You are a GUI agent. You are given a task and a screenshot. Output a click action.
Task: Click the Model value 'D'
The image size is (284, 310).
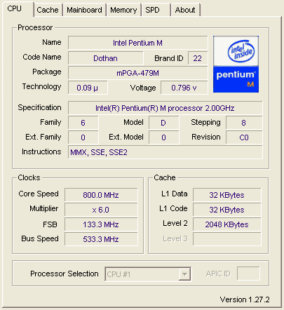[163, 123]
